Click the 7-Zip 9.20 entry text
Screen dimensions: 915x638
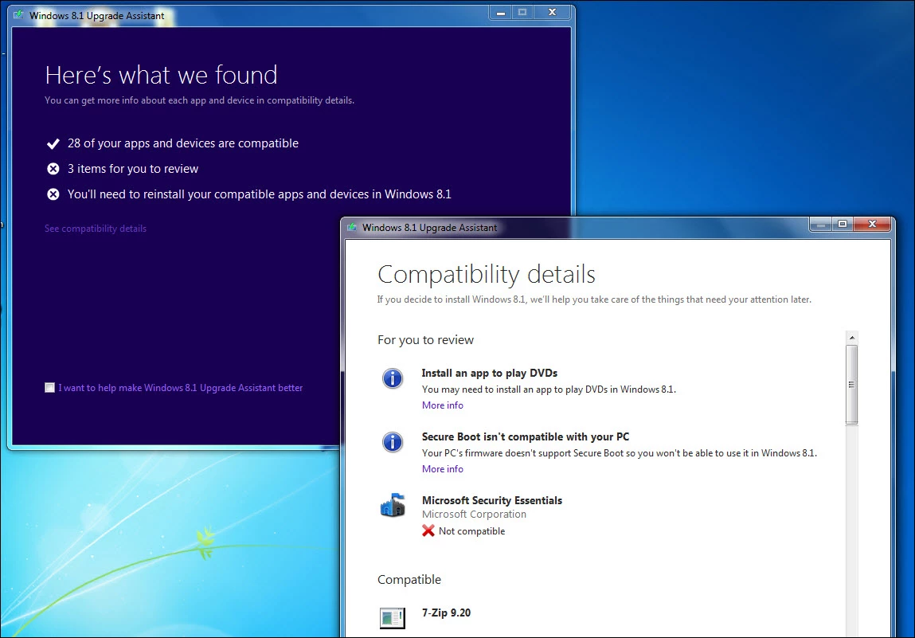coord(447,613)
